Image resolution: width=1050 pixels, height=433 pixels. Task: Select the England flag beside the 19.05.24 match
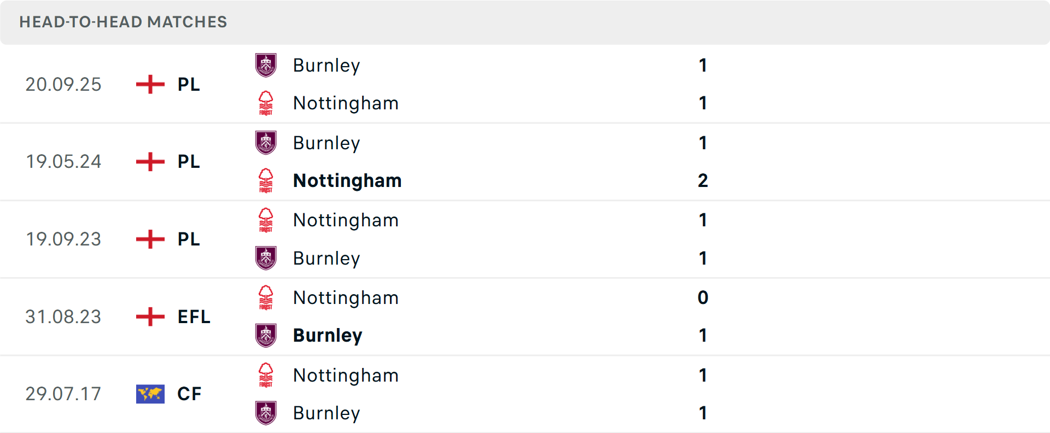point(149,162)
